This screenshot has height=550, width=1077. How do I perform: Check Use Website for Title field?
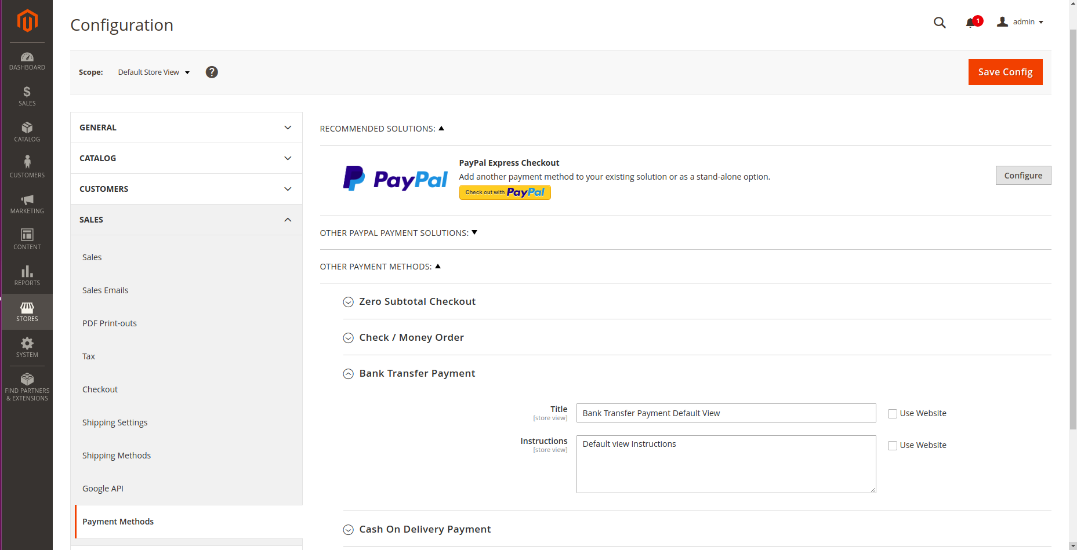click(893, 414)
